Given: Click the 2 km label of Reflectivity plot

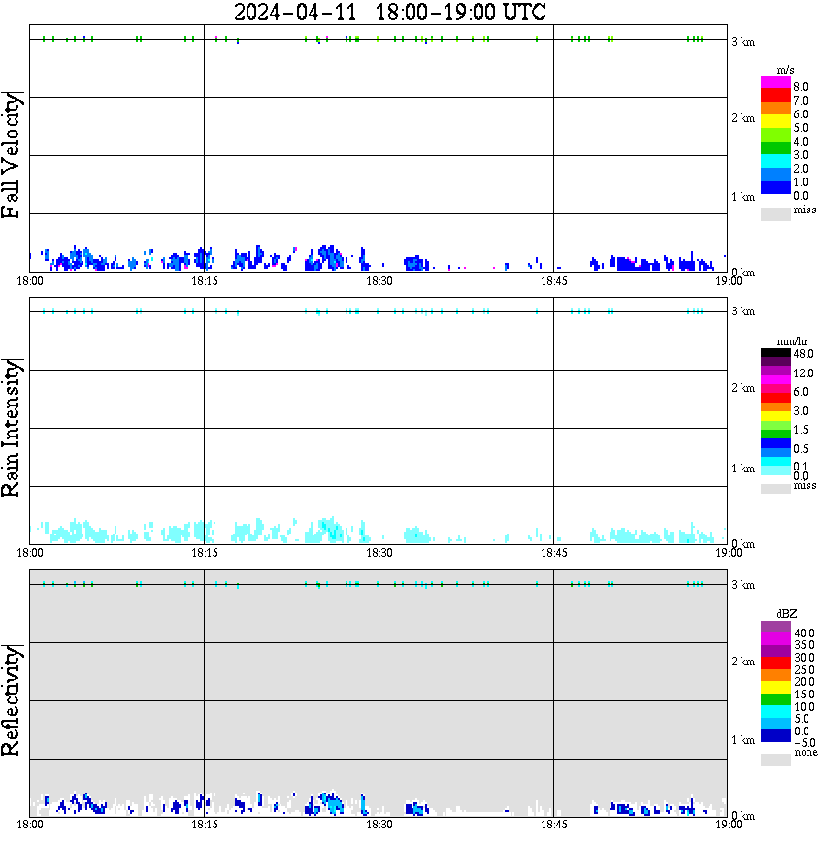Looking at the screenshot, I should (x=742, y=661).
